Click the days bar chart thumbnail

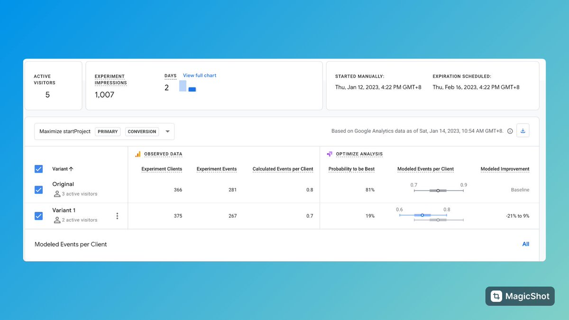pyautogui.click(x=188, y=86)
